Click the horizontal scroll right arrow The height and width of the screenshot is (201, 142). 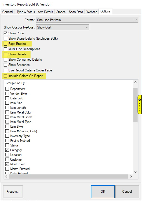(x=131, y=177)
